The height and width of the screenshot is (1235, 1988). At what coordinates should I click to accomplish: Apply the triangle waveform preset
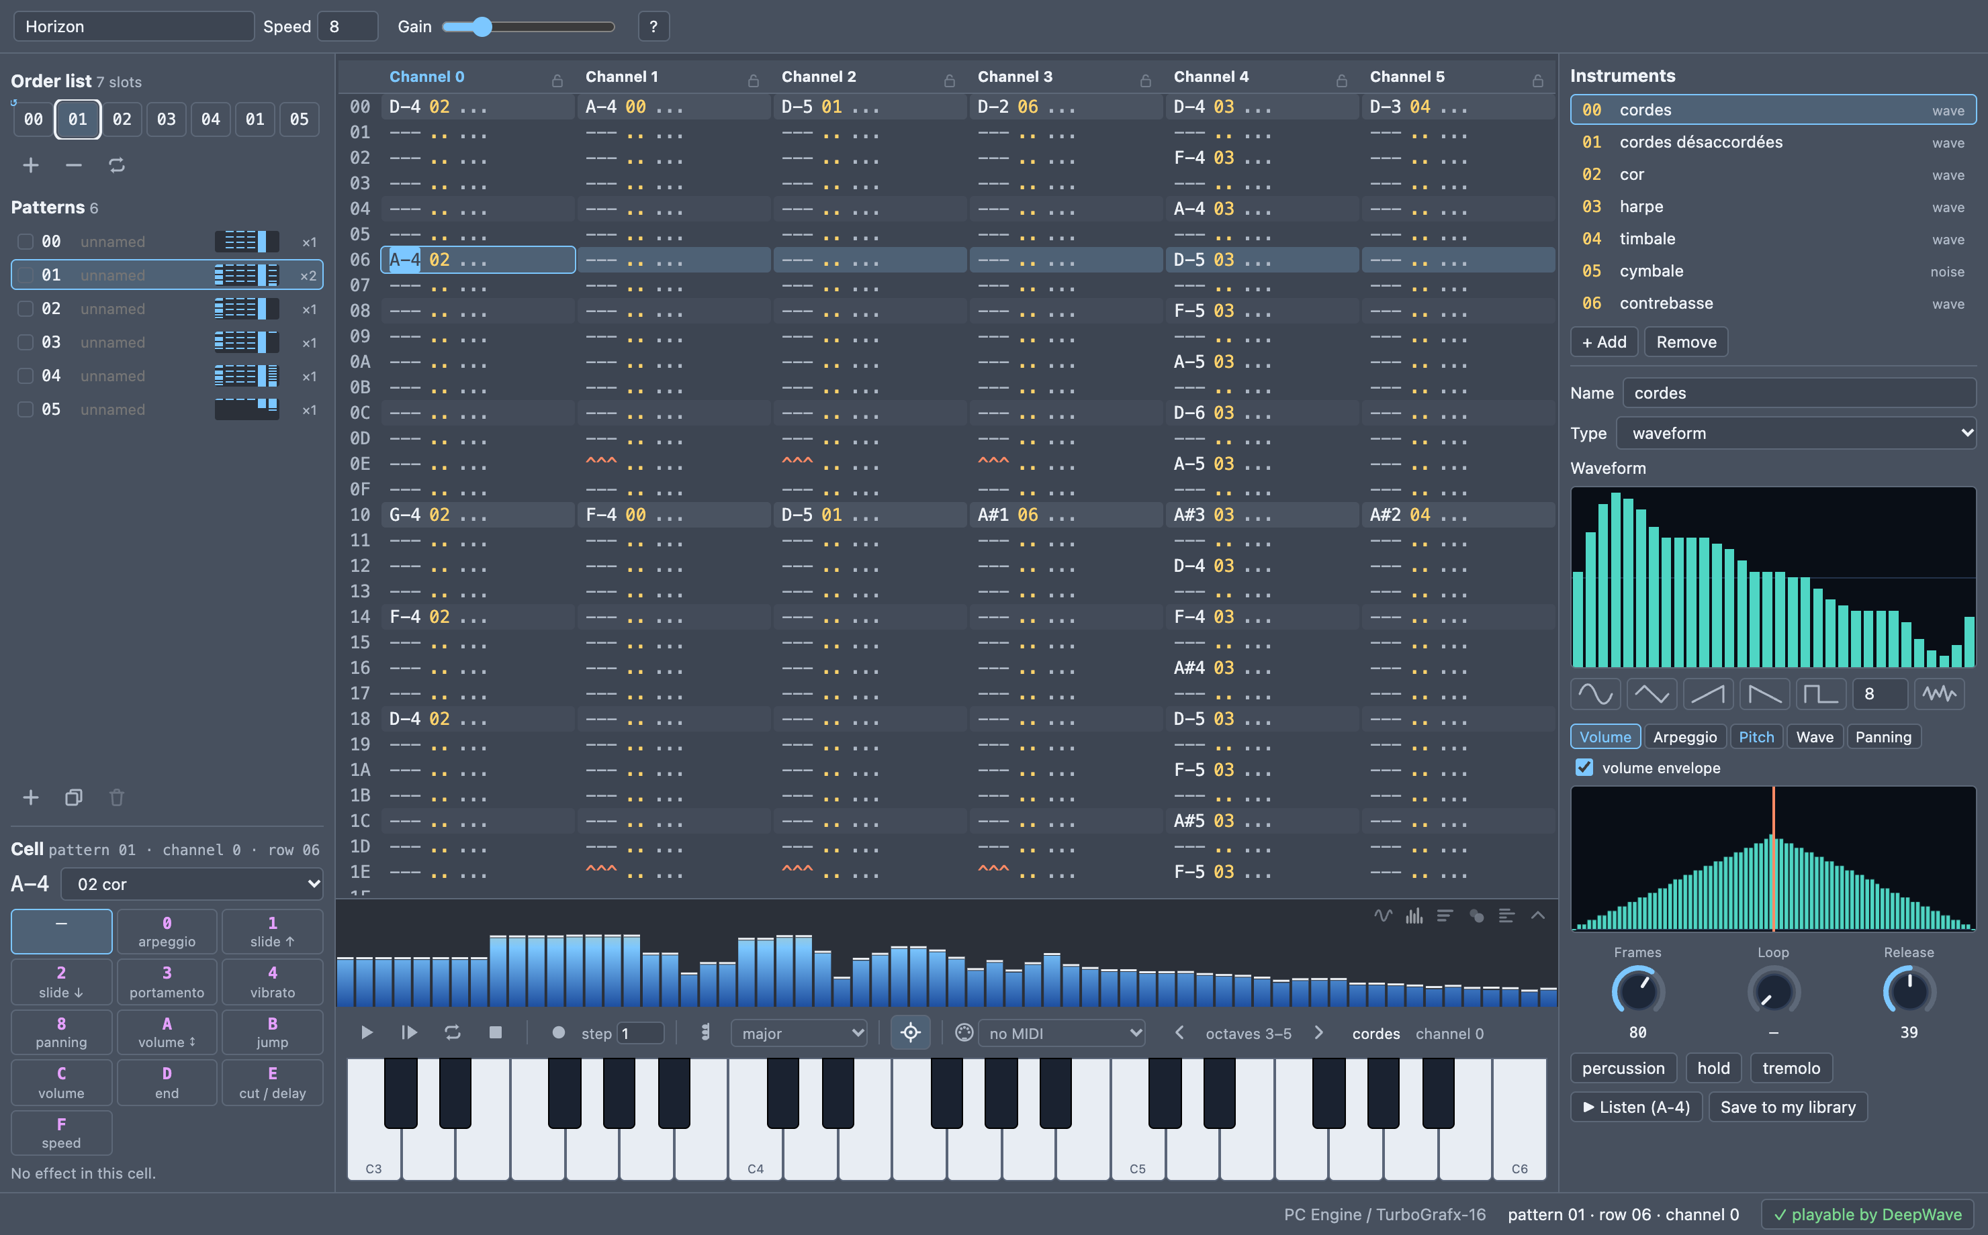(1652, 694)
